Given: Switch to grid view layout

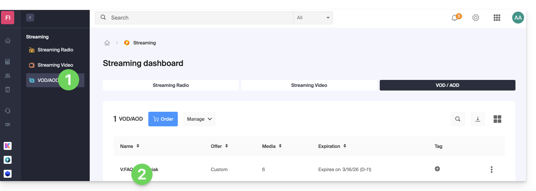Looking at the screenshot, I should 497,119.
